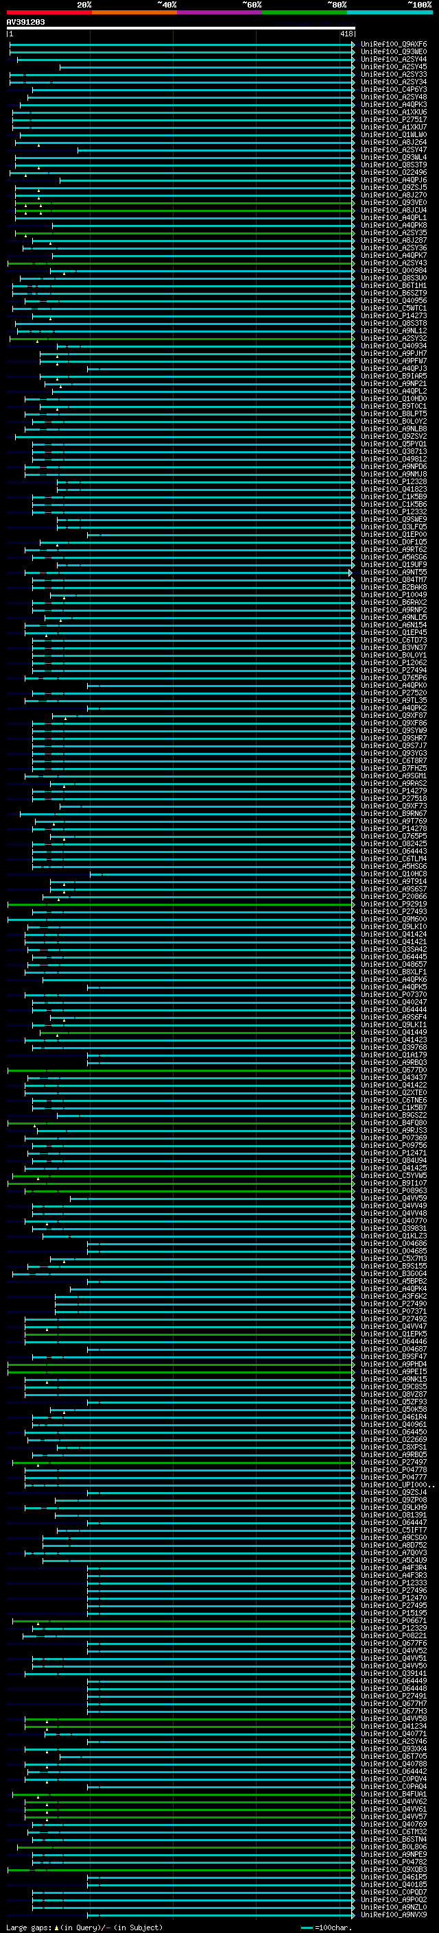
Task: Select the UniRef100_A9NL12 label
Action: (x=394, y=331)
